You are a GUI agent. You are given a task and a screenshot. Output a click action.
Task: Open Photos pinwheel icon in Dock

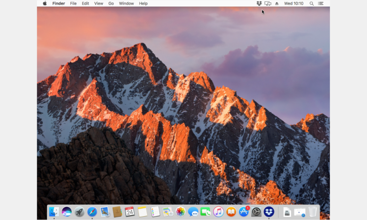pyautogui.click(x=180, y=212)
